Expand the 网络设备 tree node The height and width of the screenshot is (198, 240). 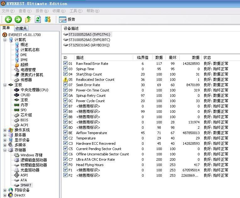pyautogui.click(x=5, y=190)
